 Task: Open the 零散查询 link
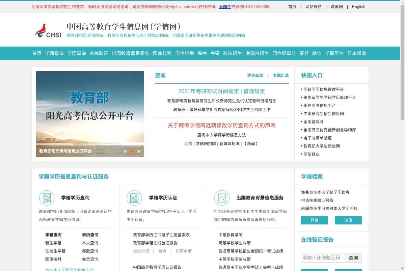(x=90, y=251)
